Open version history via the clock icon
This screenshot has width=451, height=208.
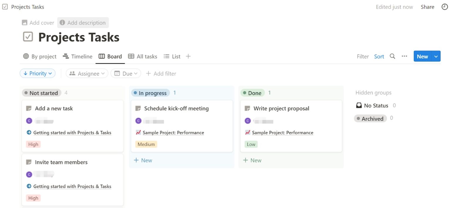445,7
